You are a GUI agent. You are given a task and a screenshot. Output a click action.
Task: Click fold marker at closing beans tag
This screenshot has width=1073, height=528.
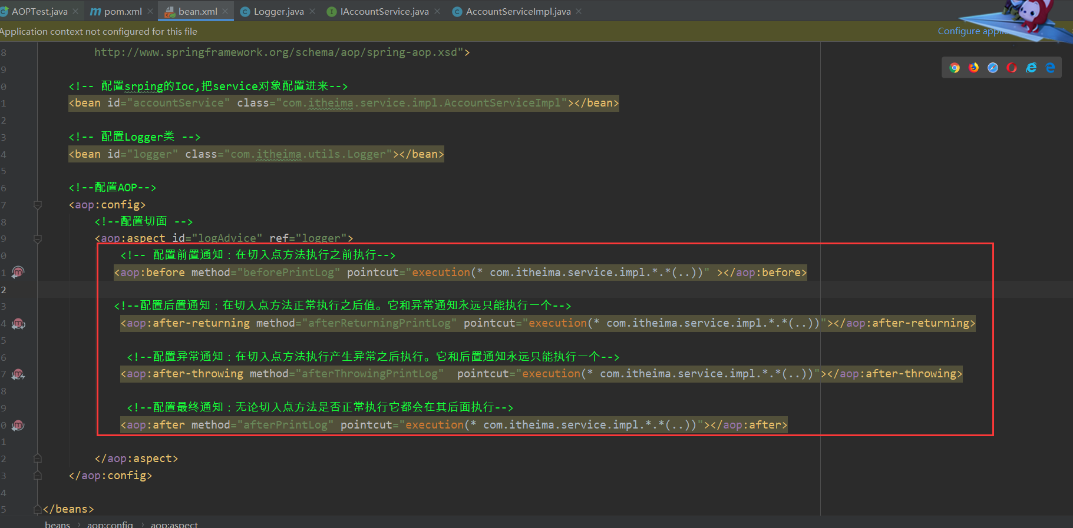38,509
